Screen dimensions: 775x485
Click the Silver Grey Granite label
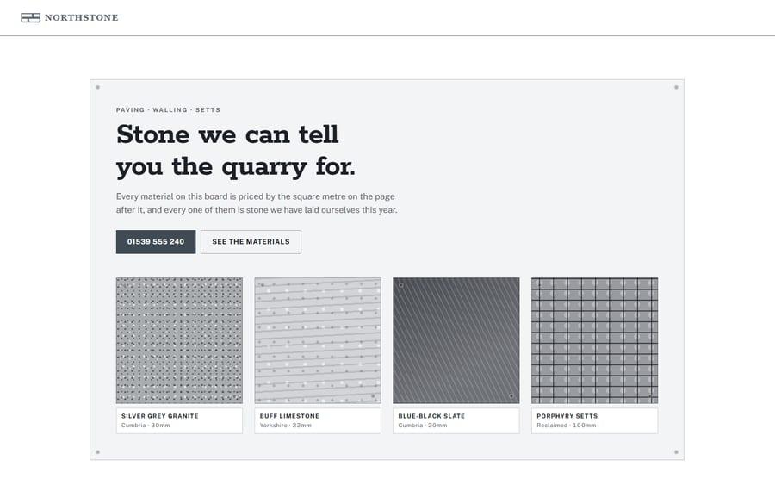(159, 416)
